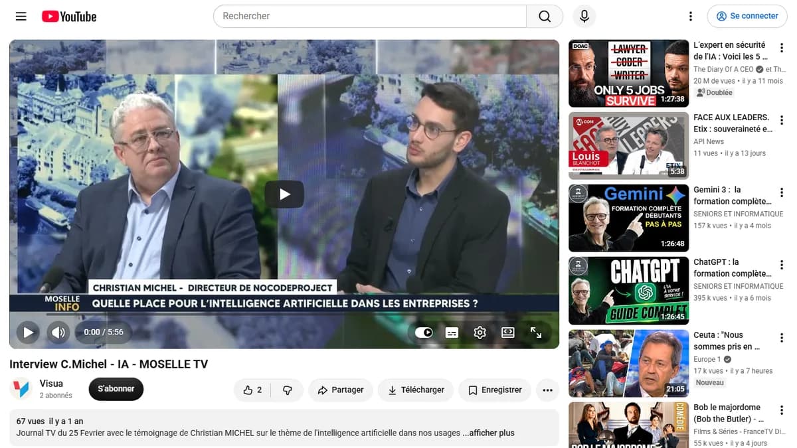Click the S'abonner subscribe button
797x448 pixels.
pos(116,389)
